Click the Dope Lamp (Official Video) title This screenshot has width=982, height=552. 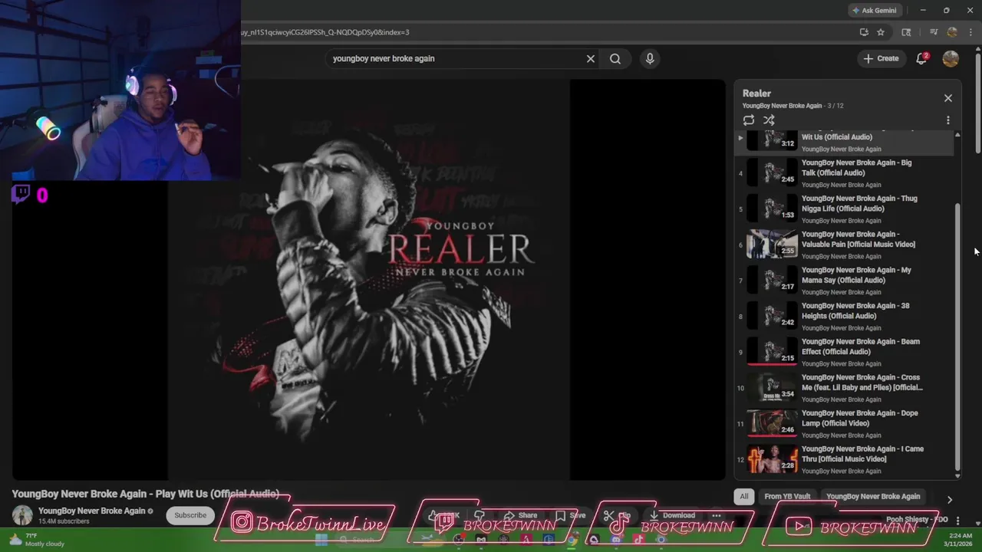coord(860,418)
